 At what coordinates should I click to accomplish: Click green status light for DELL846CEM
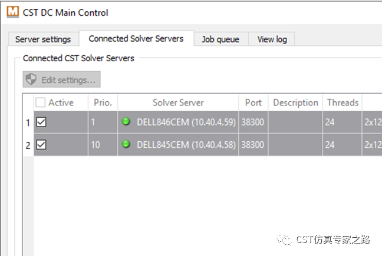click(x=126, y=121)
